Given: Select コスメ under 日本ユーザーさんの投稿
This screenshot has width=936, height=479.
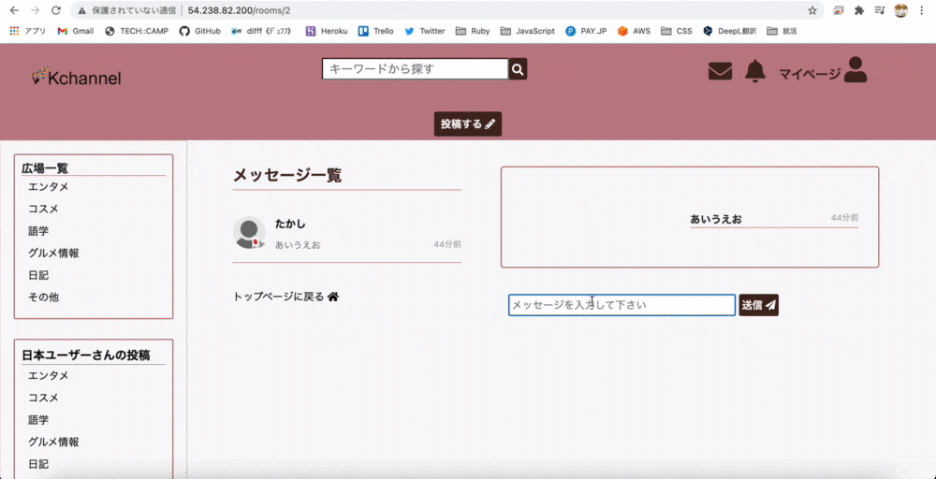Looking at the screenshot, I should [x=43, y=398].
